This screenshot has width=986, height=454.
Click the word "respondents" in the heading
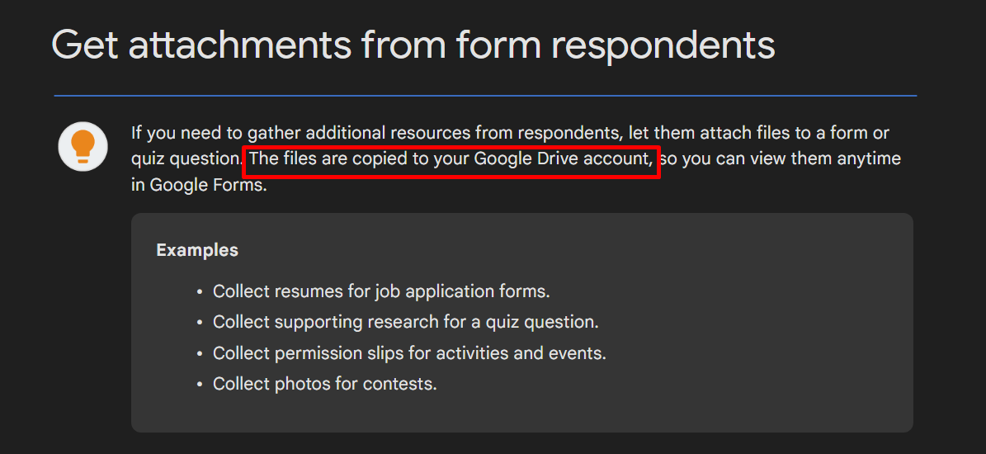point(663,45)
